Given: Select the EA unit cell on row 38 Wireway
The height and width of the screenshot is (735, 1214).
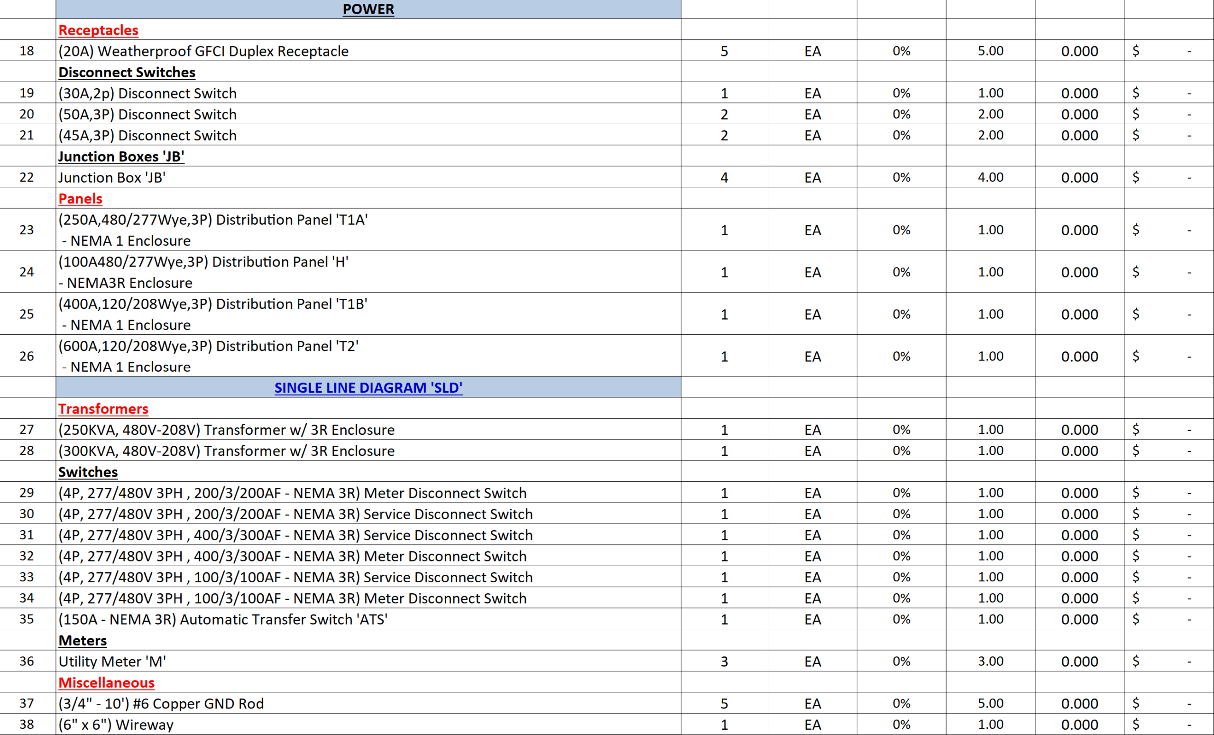Looking at the screenshot, I should pos(812,724).
